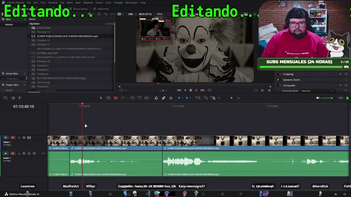Add a blue Flag to clip
The height and width of the screenshot is (197, 351).
(179, 98)
